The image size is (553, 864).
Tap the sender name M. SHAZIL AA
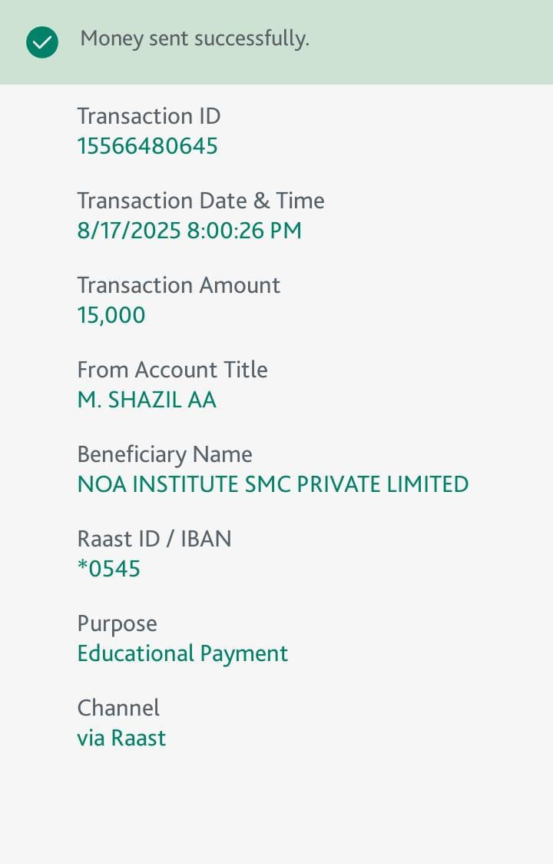point(147,400)
